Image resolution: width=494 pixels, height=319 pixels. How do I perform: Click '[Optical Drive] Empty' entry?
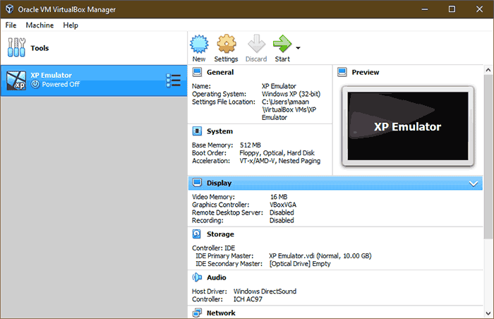pos(300,264)
